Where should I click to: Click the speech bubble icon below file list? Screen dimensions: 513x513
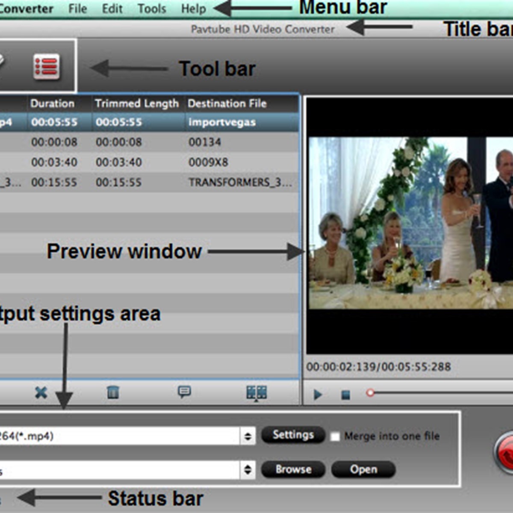(x=184, y=392)
